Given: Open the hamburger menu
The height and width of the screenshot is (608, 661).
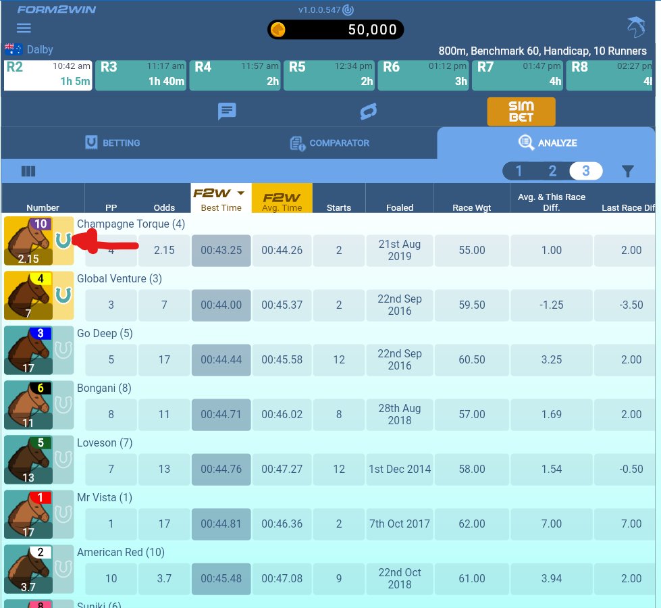Looking at the screenshot, I should click(x=24, y=28).
